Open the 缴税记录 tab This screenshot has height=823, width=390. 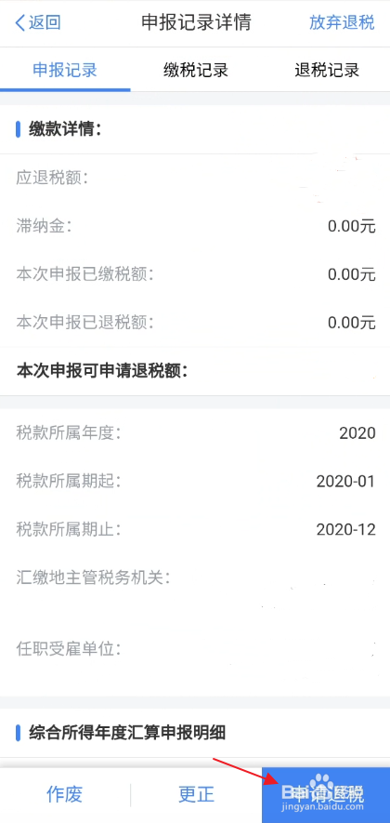click(x=196, y=70)
